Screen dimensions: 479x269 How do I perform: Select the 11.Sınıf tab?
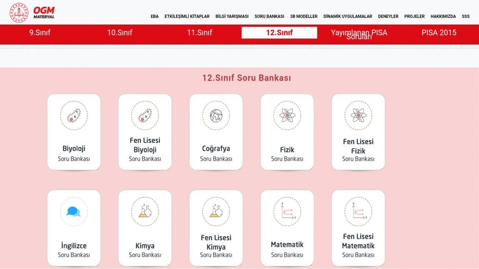coord(200,32)
